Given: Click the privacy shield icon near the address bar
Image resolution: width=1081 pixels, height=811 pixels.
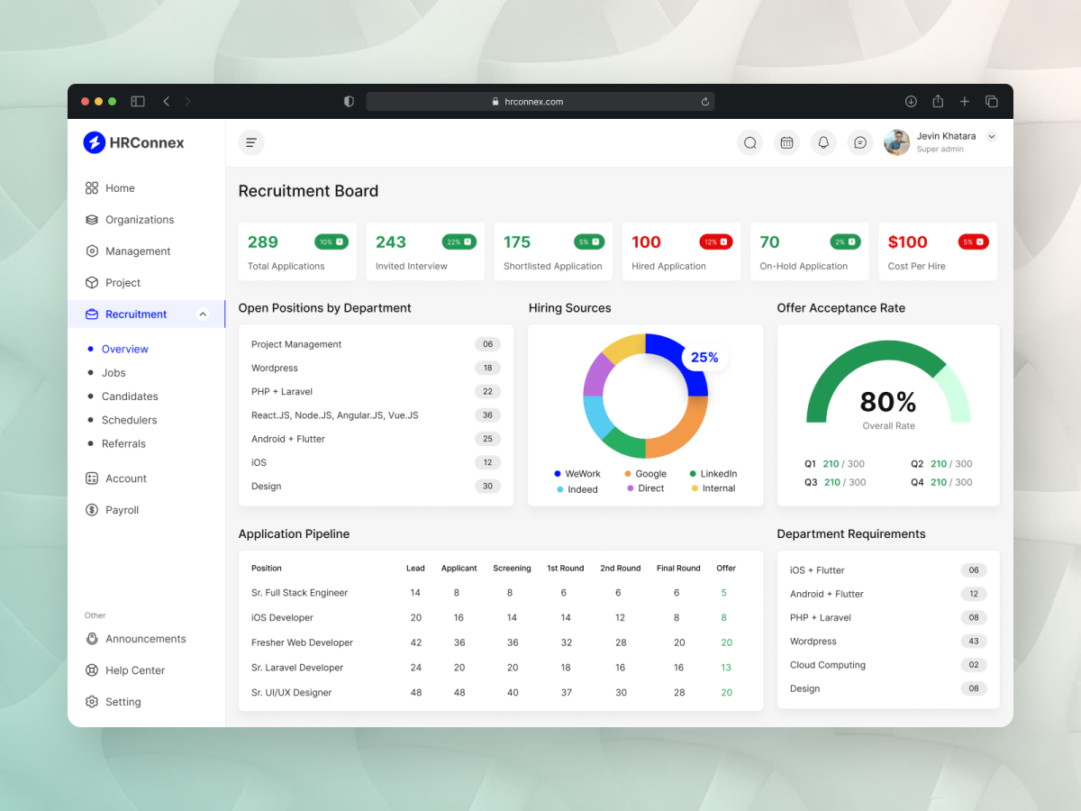Looking at the screenshot, I should [x=349, y=102].
